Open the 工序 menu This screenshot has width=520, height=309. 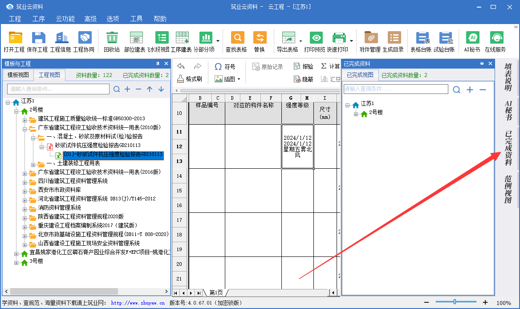click(38, 19)
